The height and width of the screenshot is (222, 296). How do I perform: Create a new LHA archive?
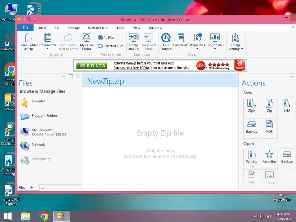(287, 108)
